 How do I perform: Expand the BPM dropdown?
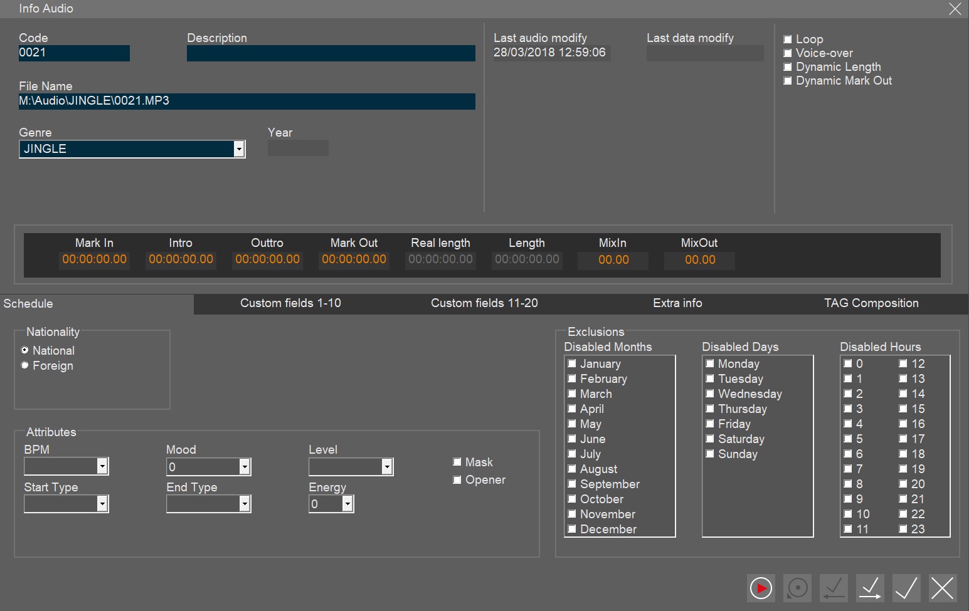(102, 466)
